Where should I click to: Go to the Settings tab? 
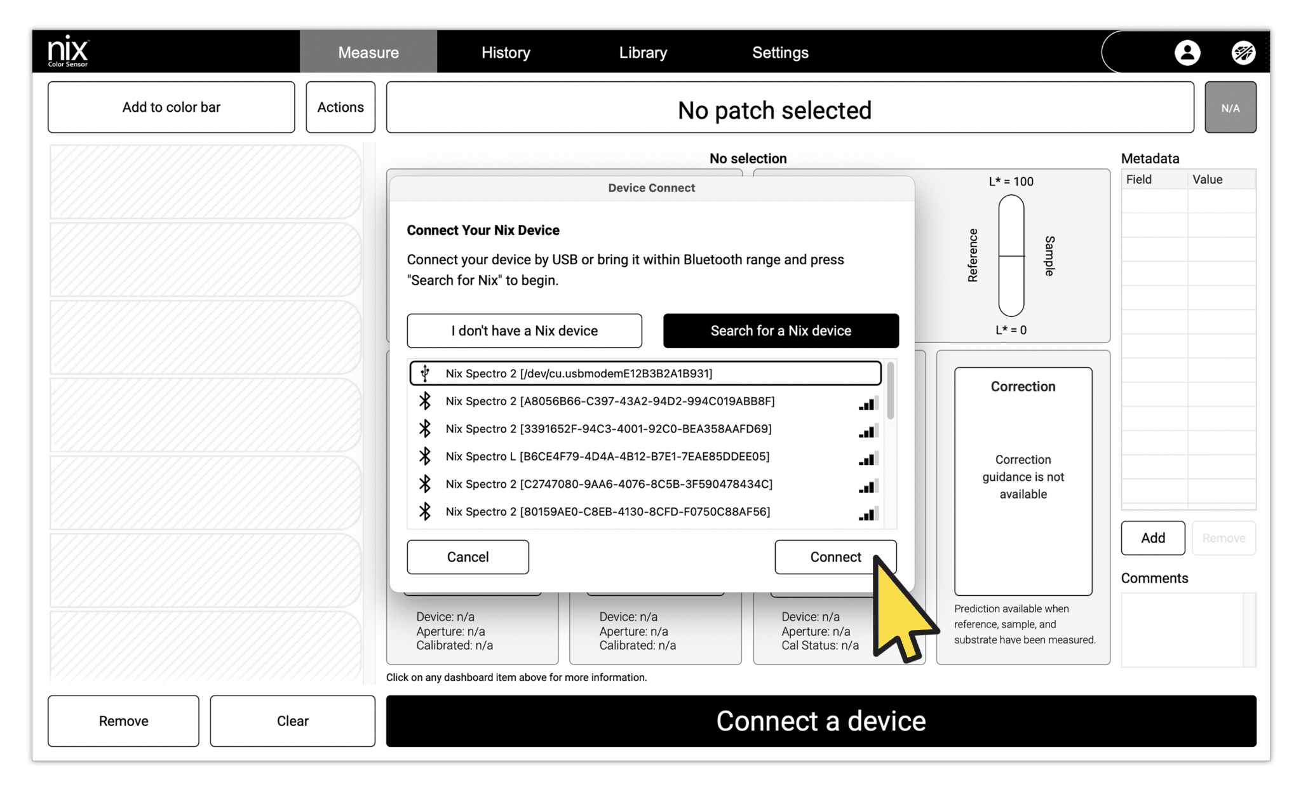point(780,52)
